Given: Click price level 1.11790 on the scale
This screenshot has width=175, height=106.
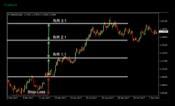Looking at the screenshot, I should pyautogui.click(x=164, y=61).
